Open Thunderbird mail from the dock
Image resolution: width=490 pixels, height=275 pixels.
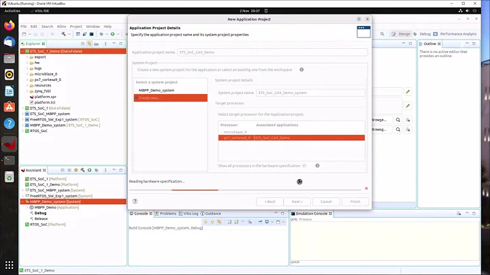[x=10, y=42]
